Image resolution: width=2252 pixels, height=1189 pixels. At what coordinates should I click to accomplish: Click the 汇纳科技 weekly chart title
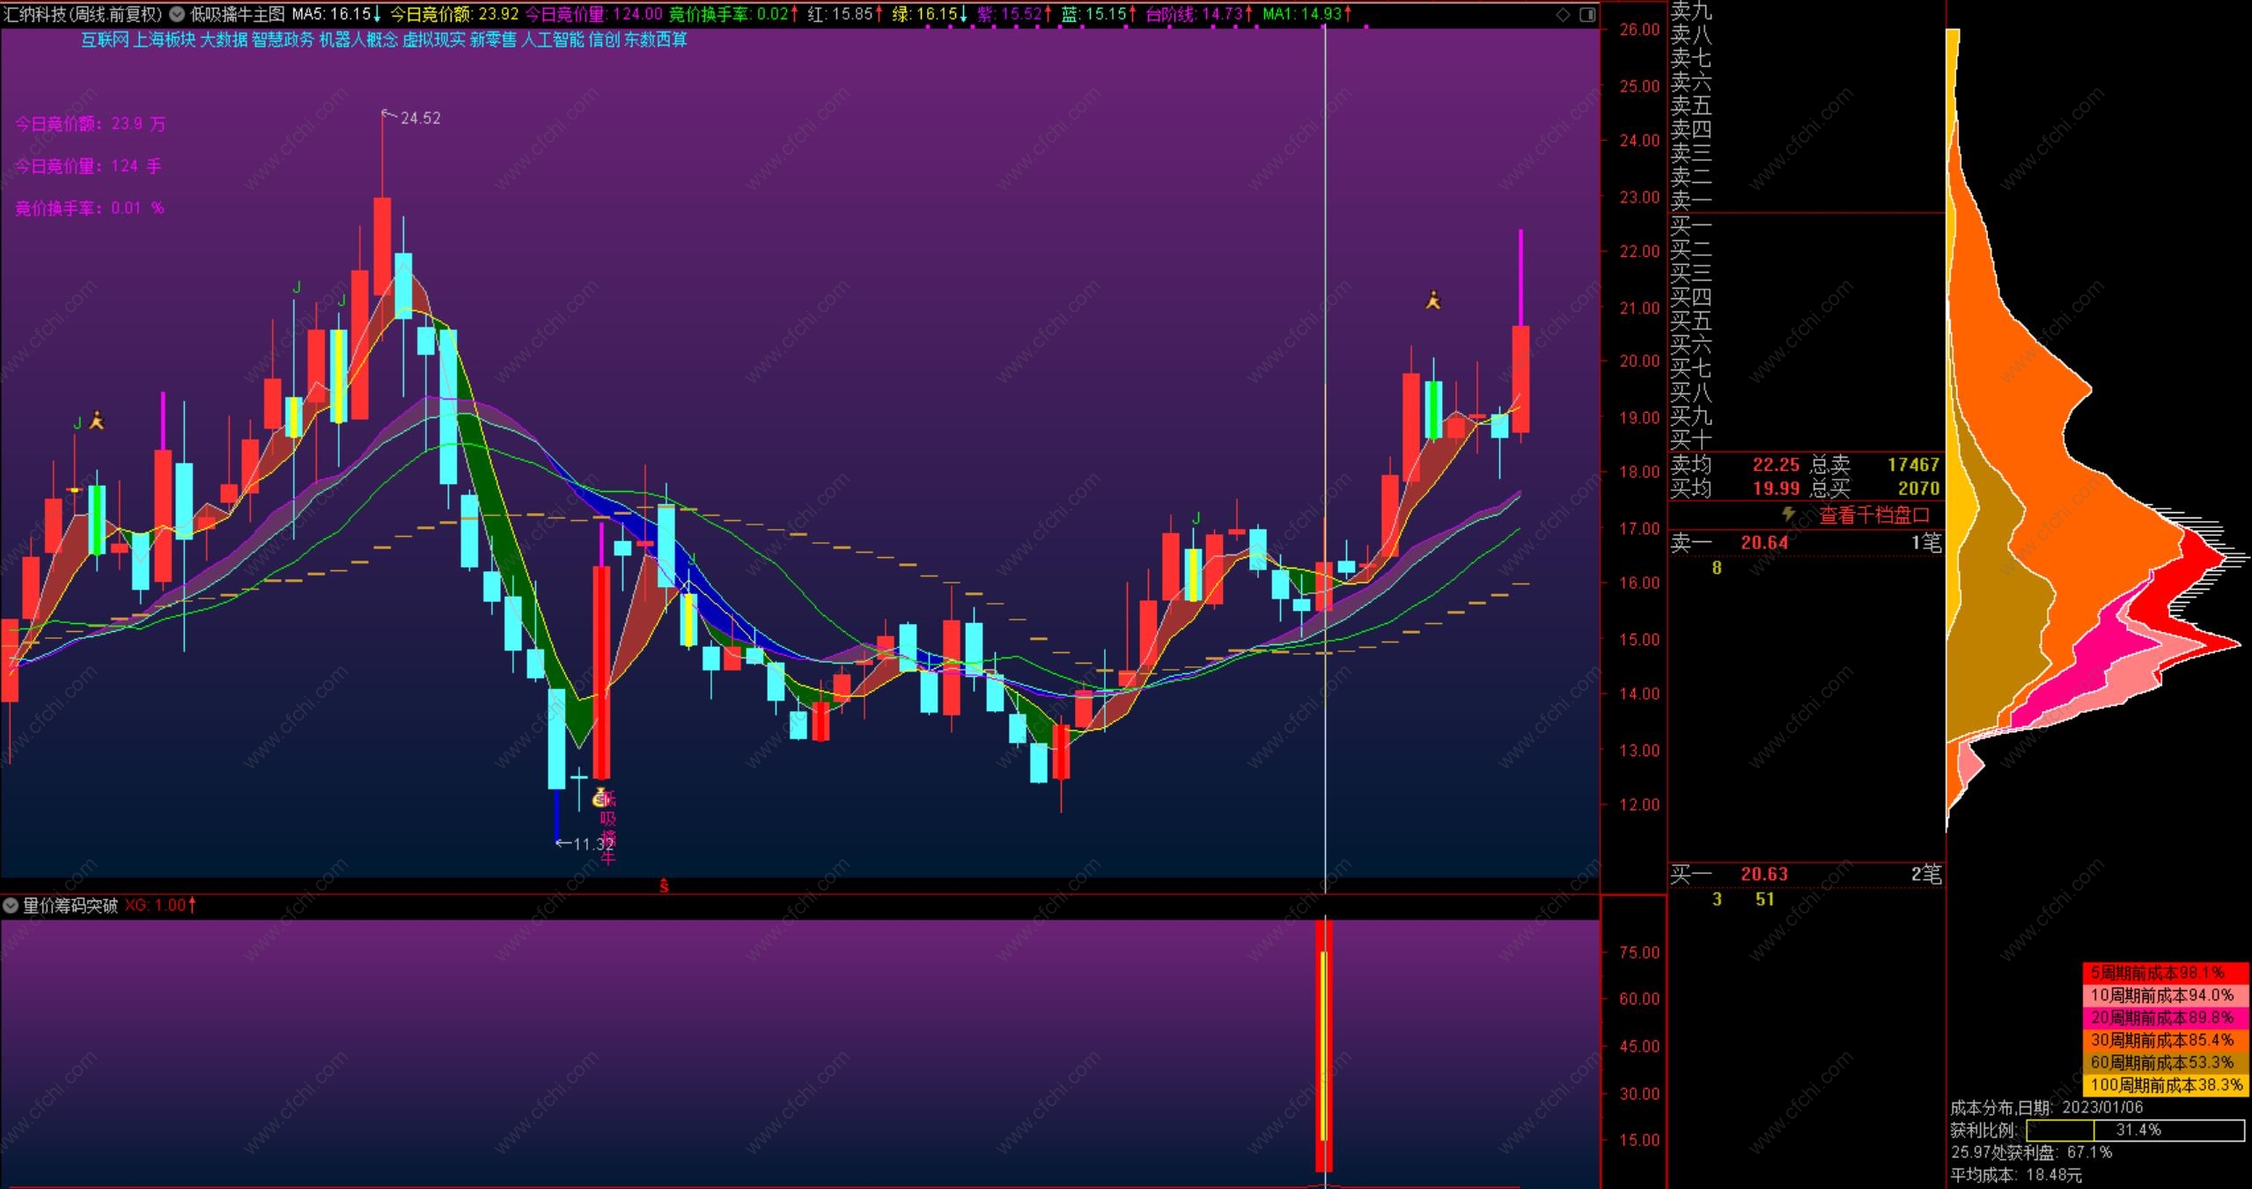[83, 14]
